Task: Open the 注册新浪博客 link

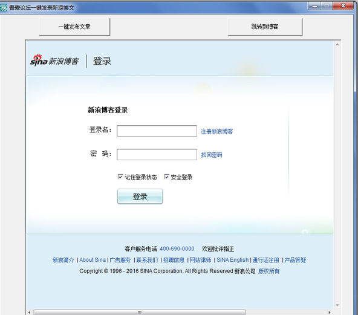Action: coord(216,131)
